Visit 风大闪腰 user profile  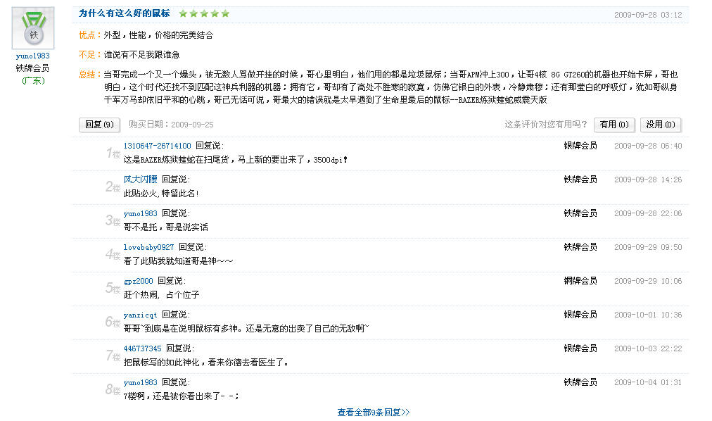(140, 180)
